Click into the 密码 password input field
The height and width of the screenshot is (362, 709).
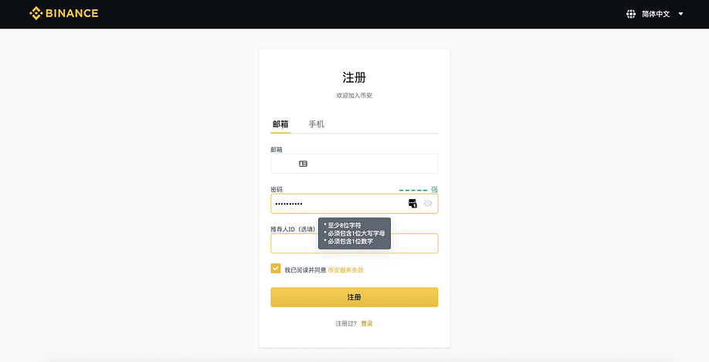pyautogui.click(x=340, y=203)
